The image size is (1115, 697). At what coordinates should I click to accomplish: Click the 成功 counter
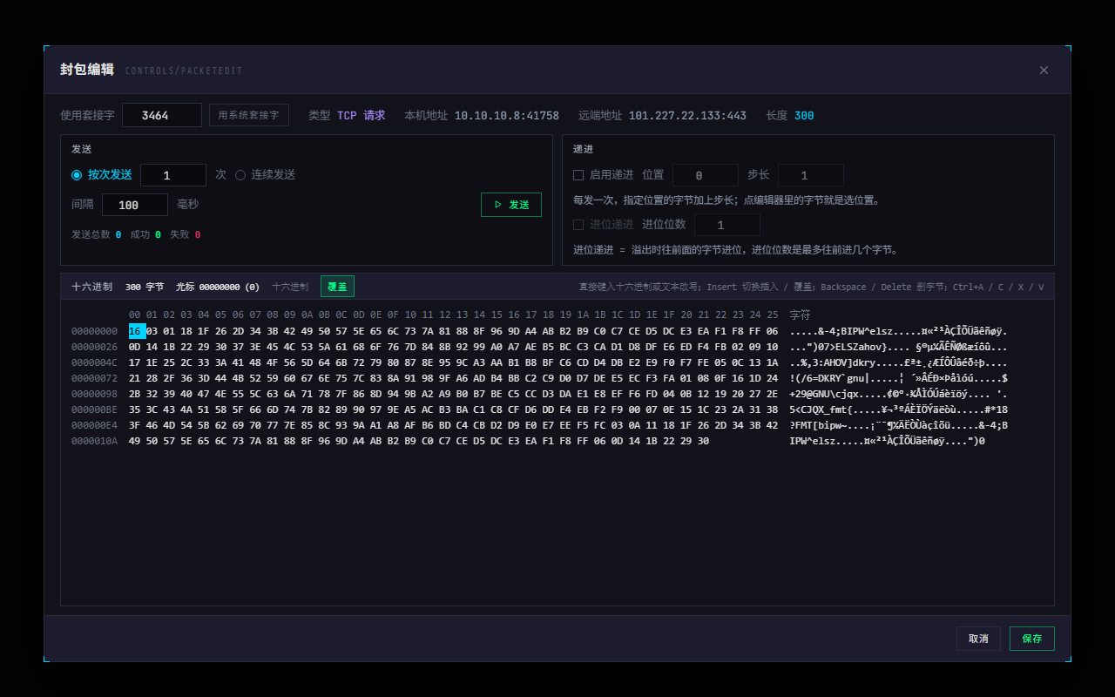pyautogui.click(x=145, y=234)
